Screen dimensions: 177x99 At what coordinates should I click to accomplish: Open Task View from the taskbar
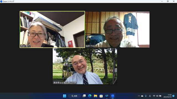pyautogui.click(x=84, y=96)
